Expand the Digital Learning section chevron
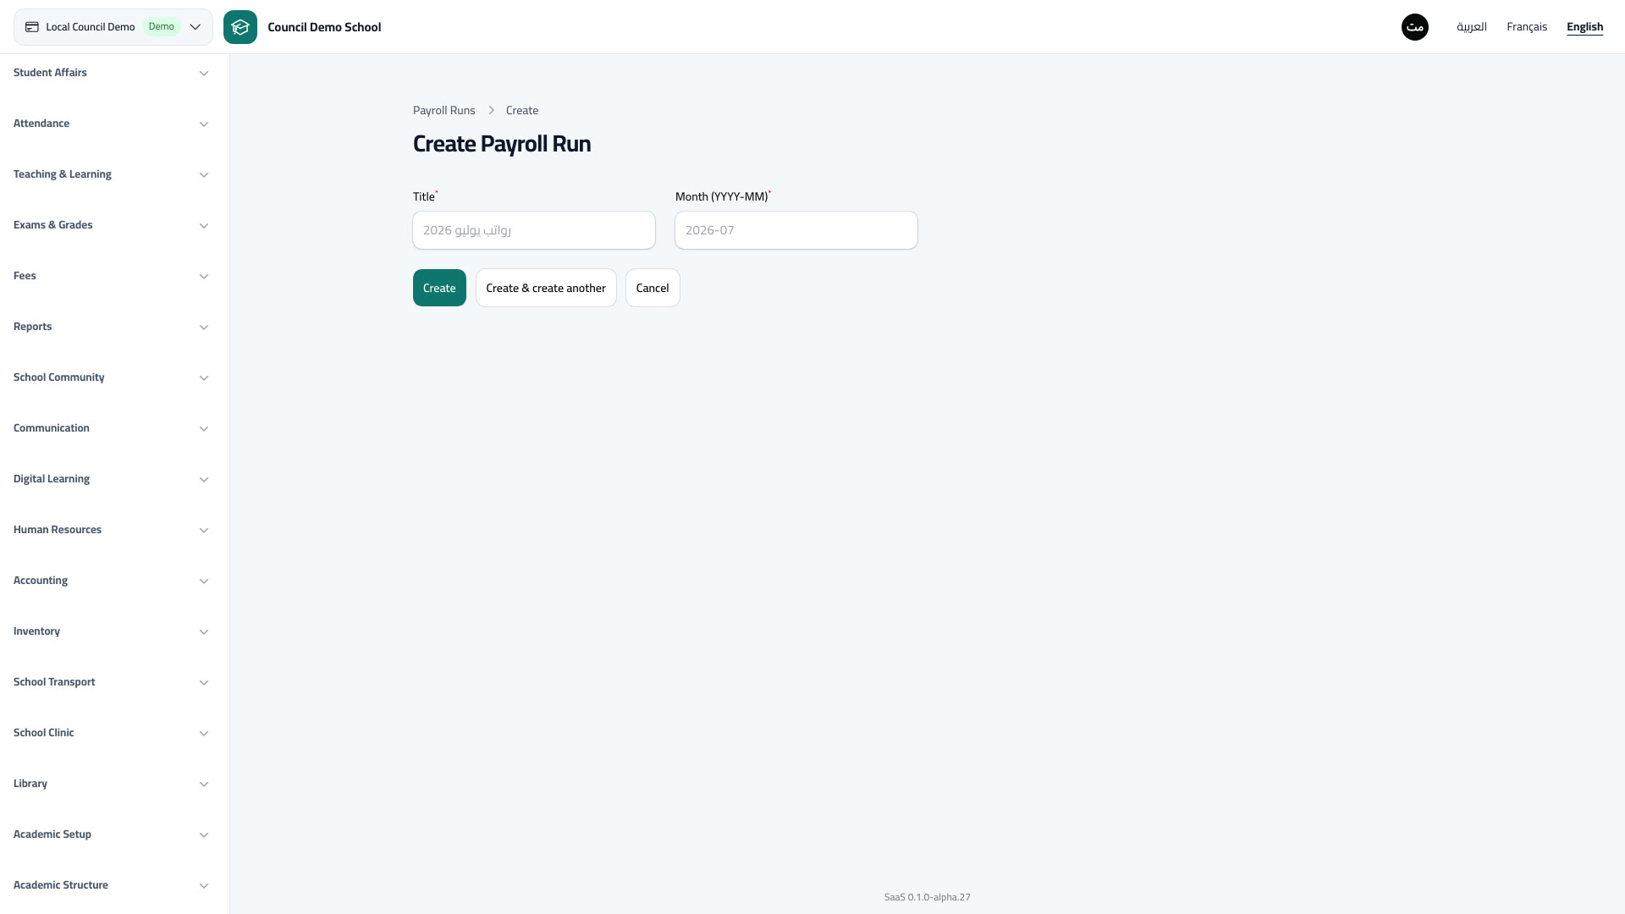The image size is (1625, 914). coord(204,480)
